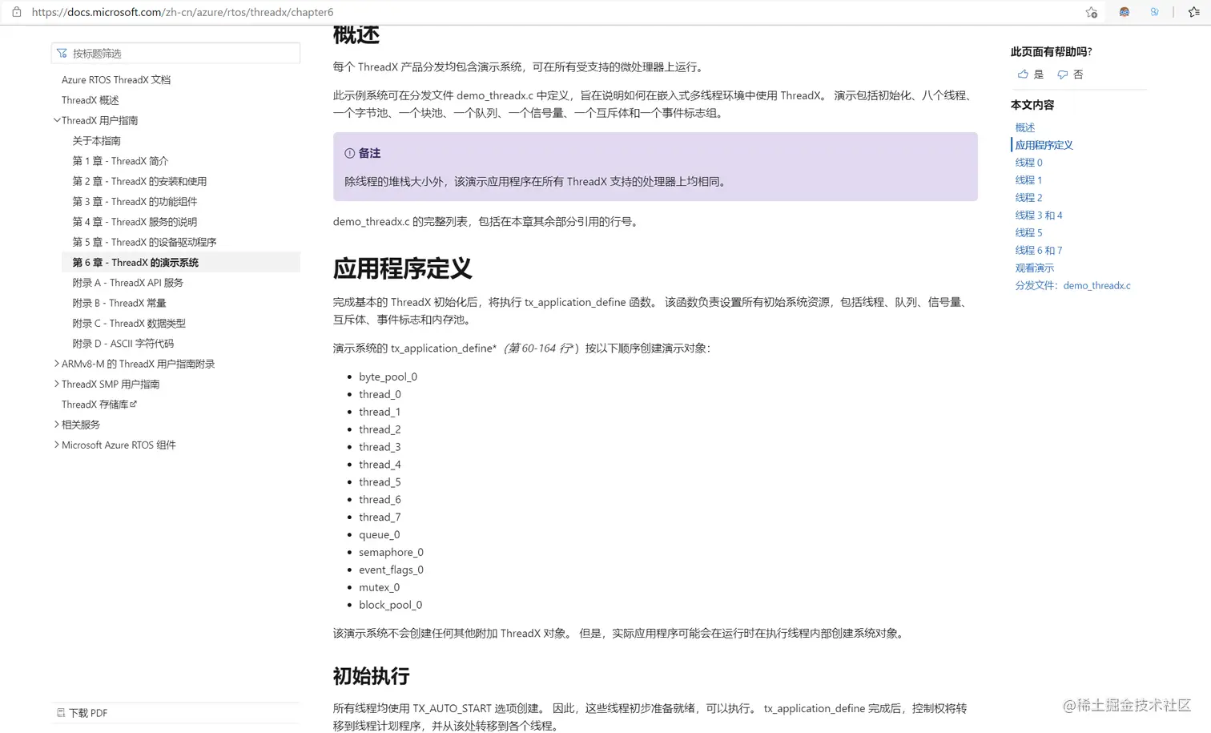Open 关于本指南 in sidebar

97,141
